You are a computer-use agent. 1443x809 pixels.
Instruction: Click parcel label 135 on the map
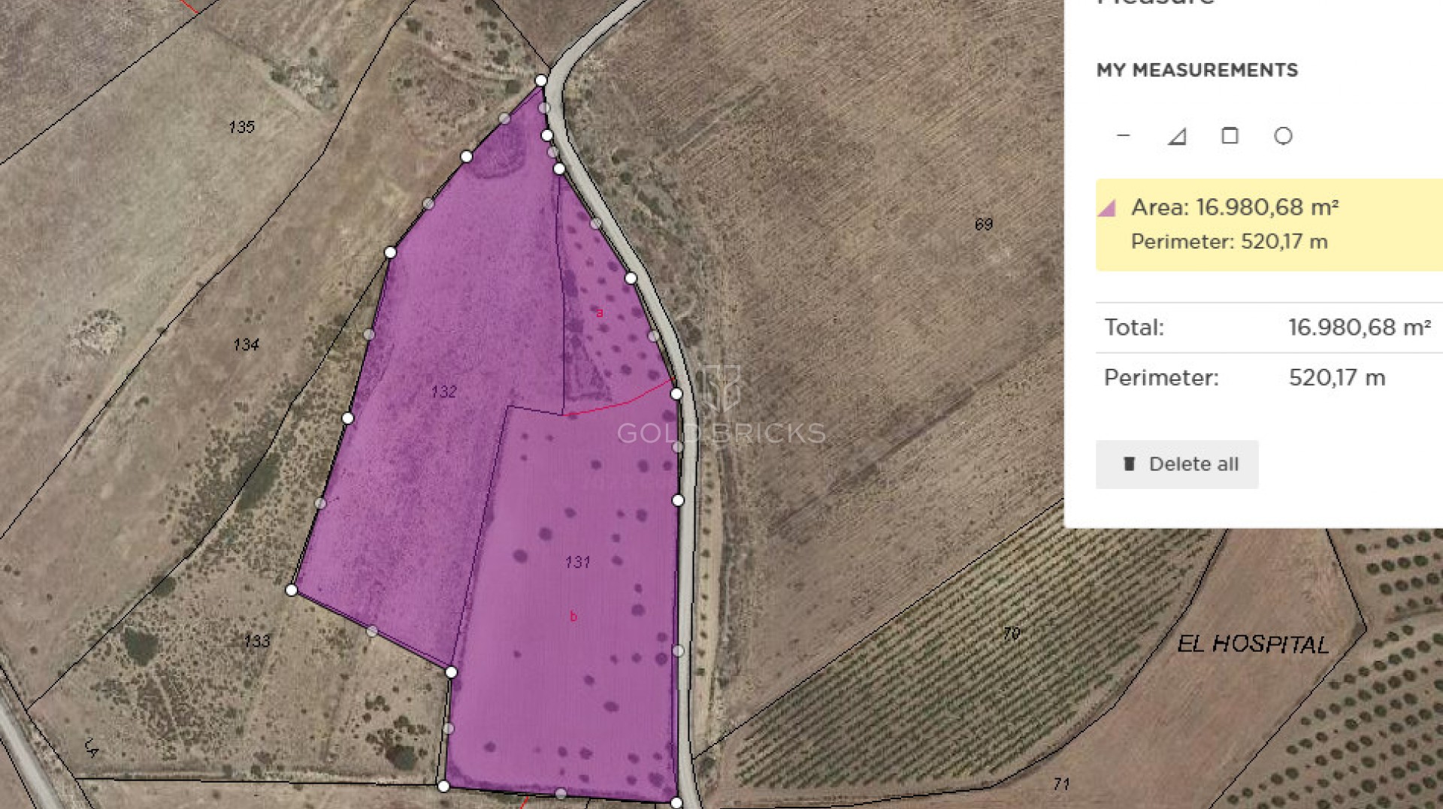coord(241,127)
